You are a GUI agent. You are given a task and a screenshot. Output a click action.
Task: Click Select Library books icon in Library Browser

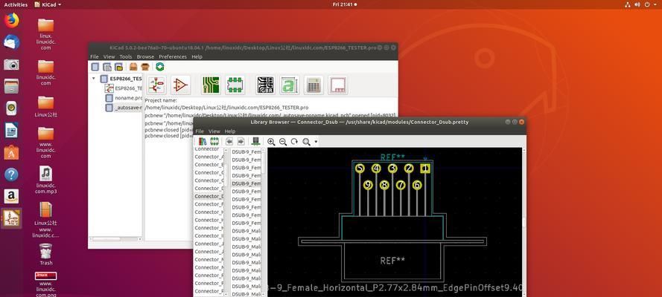203,141
